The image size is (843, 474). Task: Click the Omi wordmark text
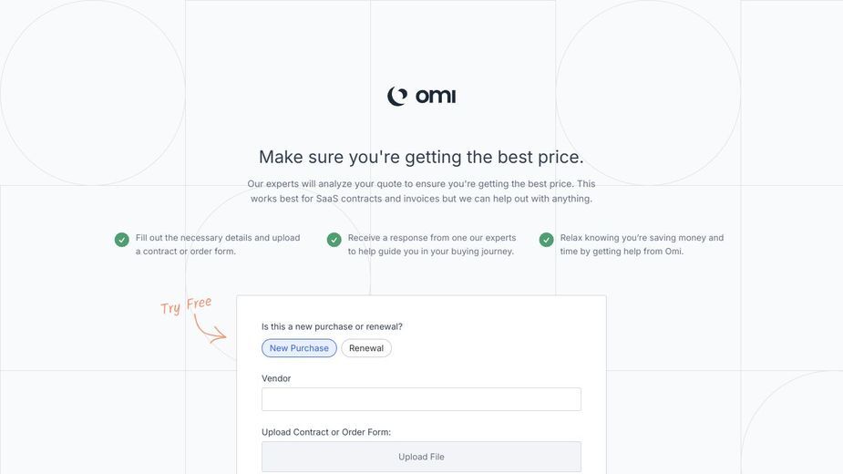(x=436, y=96)
